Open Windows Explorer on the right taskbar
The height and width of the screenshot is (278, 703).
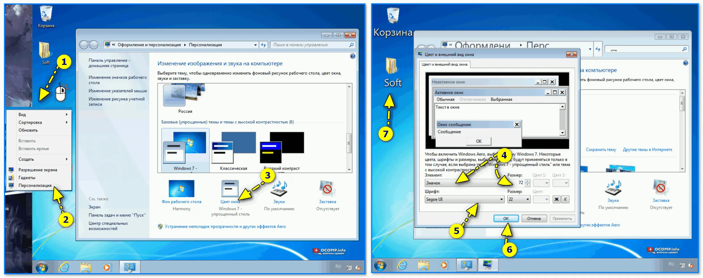coord(423,265)
